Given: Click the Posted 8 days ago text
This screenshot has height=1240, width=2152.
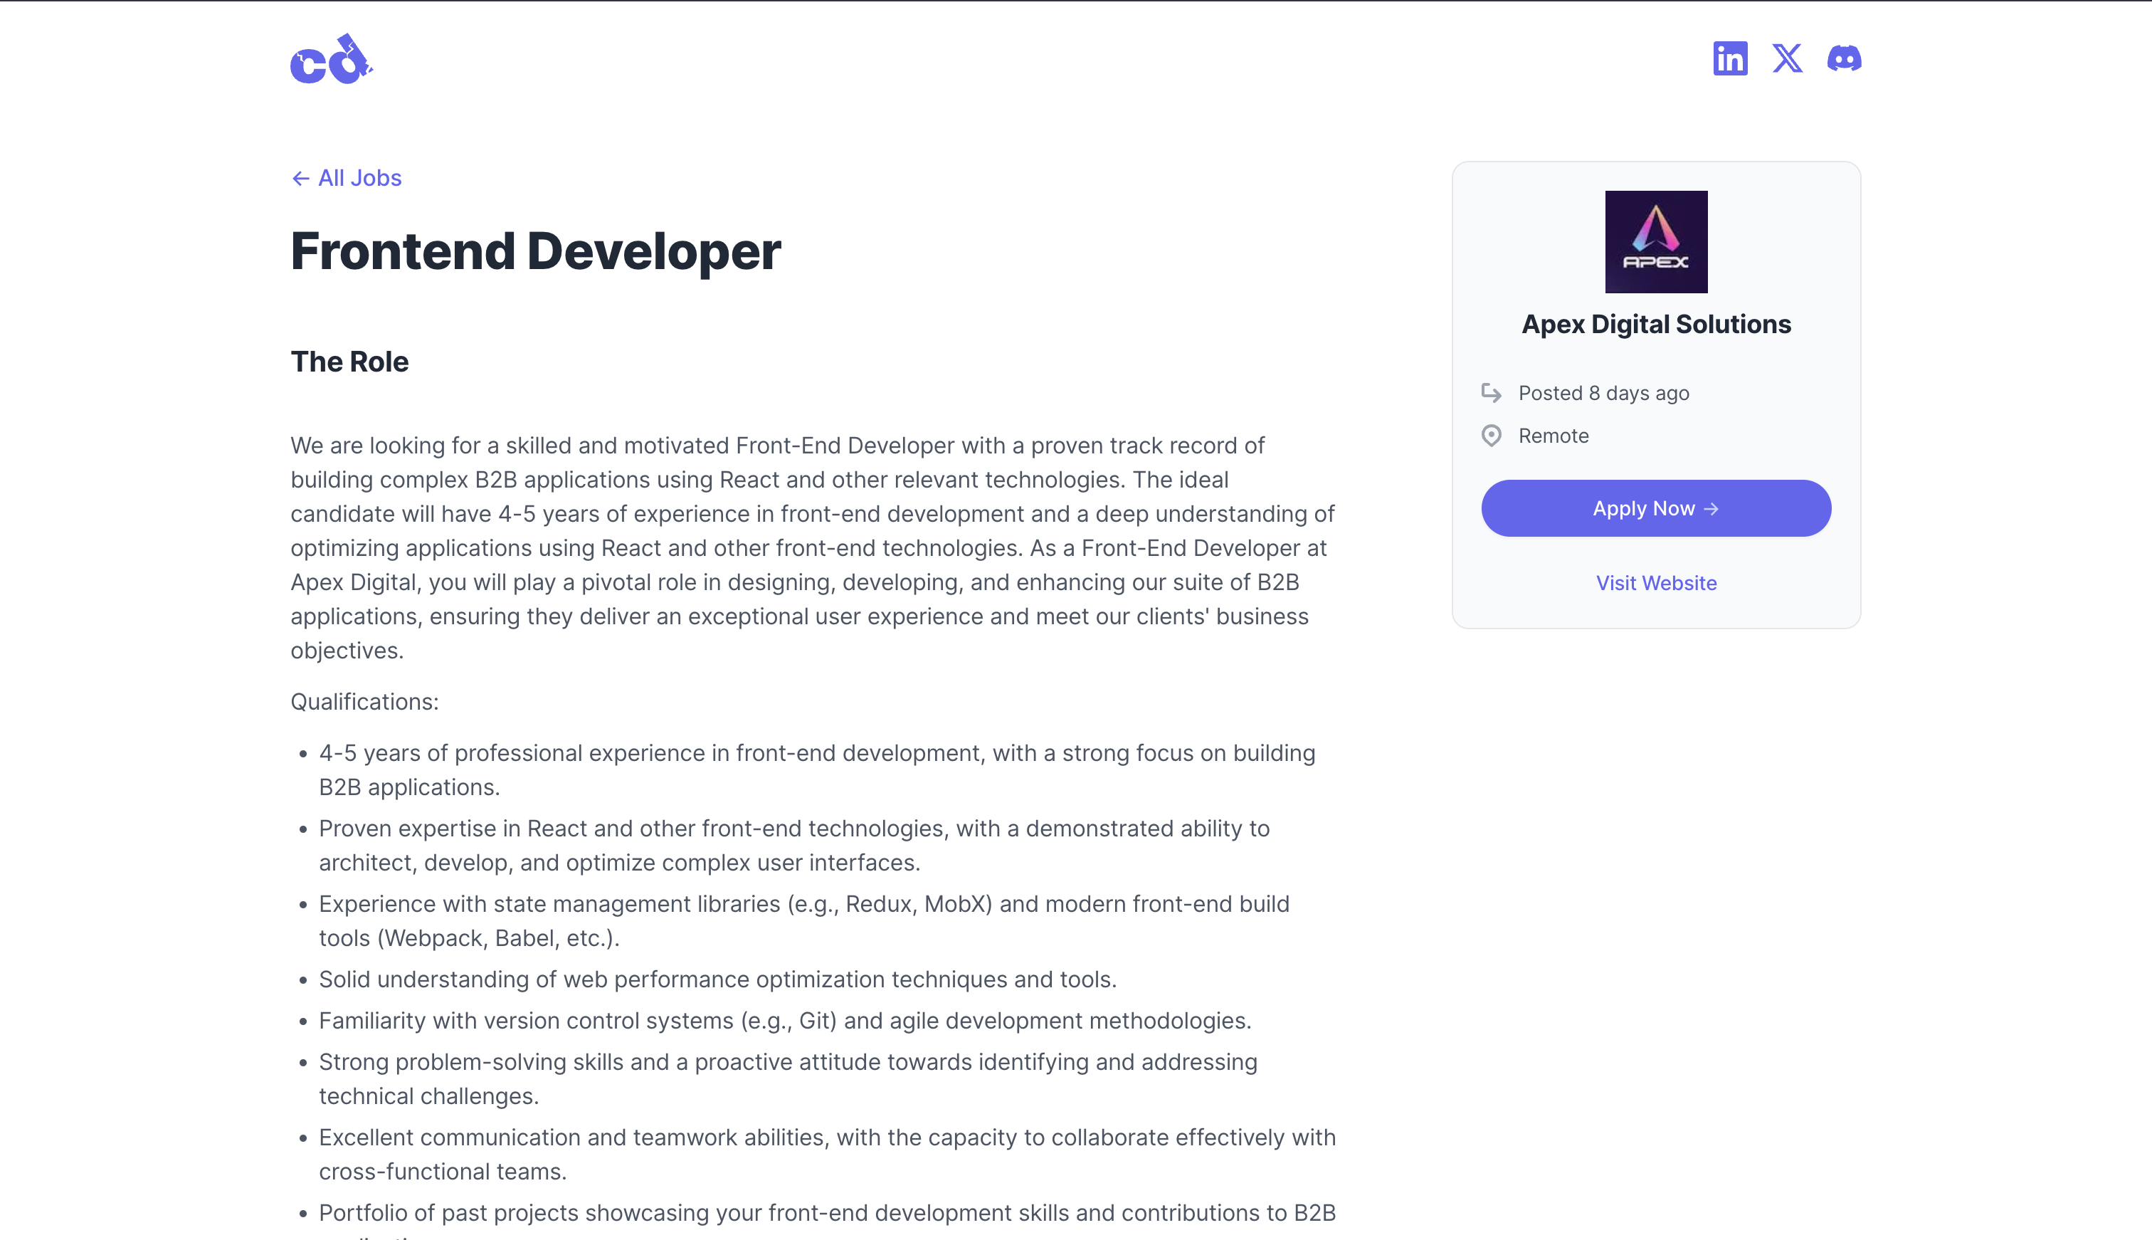Looking at the screenshot, I should [x=1604, y=394].
